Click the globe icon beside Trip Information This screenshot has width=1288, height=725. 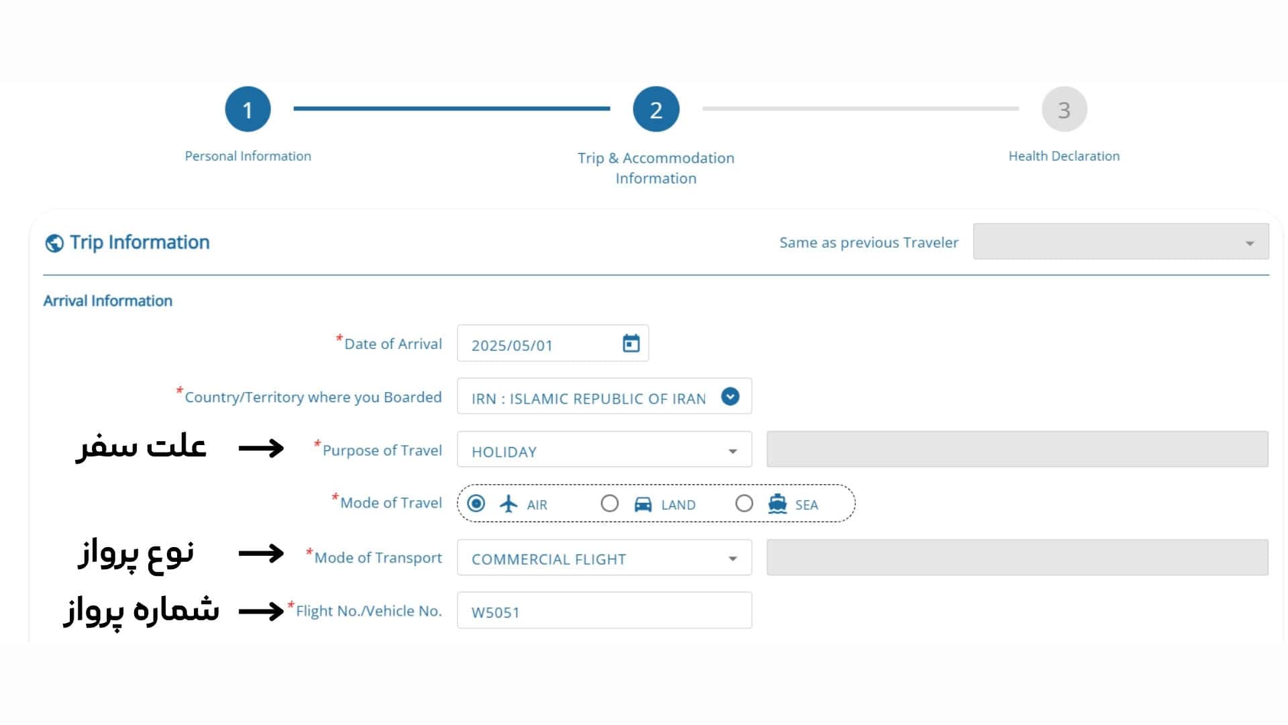[x=54, y=243]
